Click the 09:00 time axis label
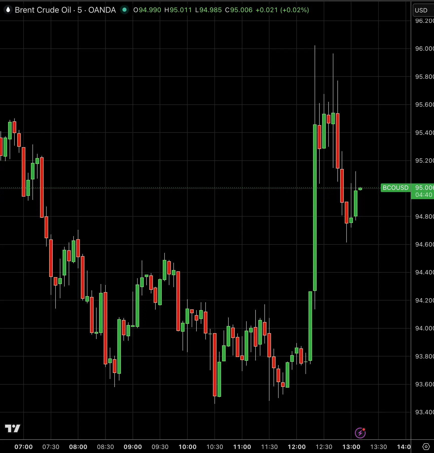Viewport: 434px width, 453px height. 133,447
